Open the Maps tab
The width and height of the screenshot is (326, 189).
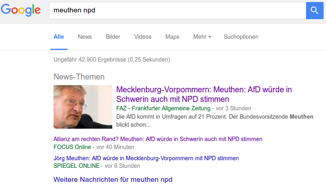point(172,37)
